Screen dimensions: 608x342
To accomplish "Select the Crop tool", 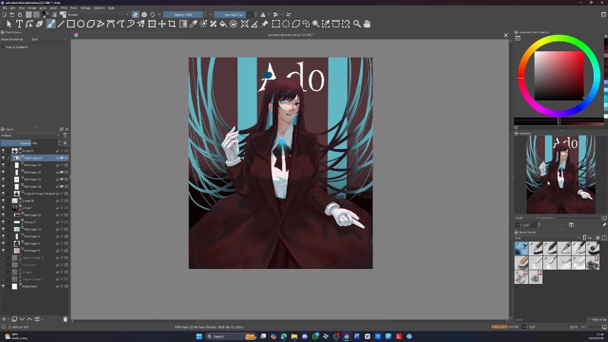I will point(172,24).
